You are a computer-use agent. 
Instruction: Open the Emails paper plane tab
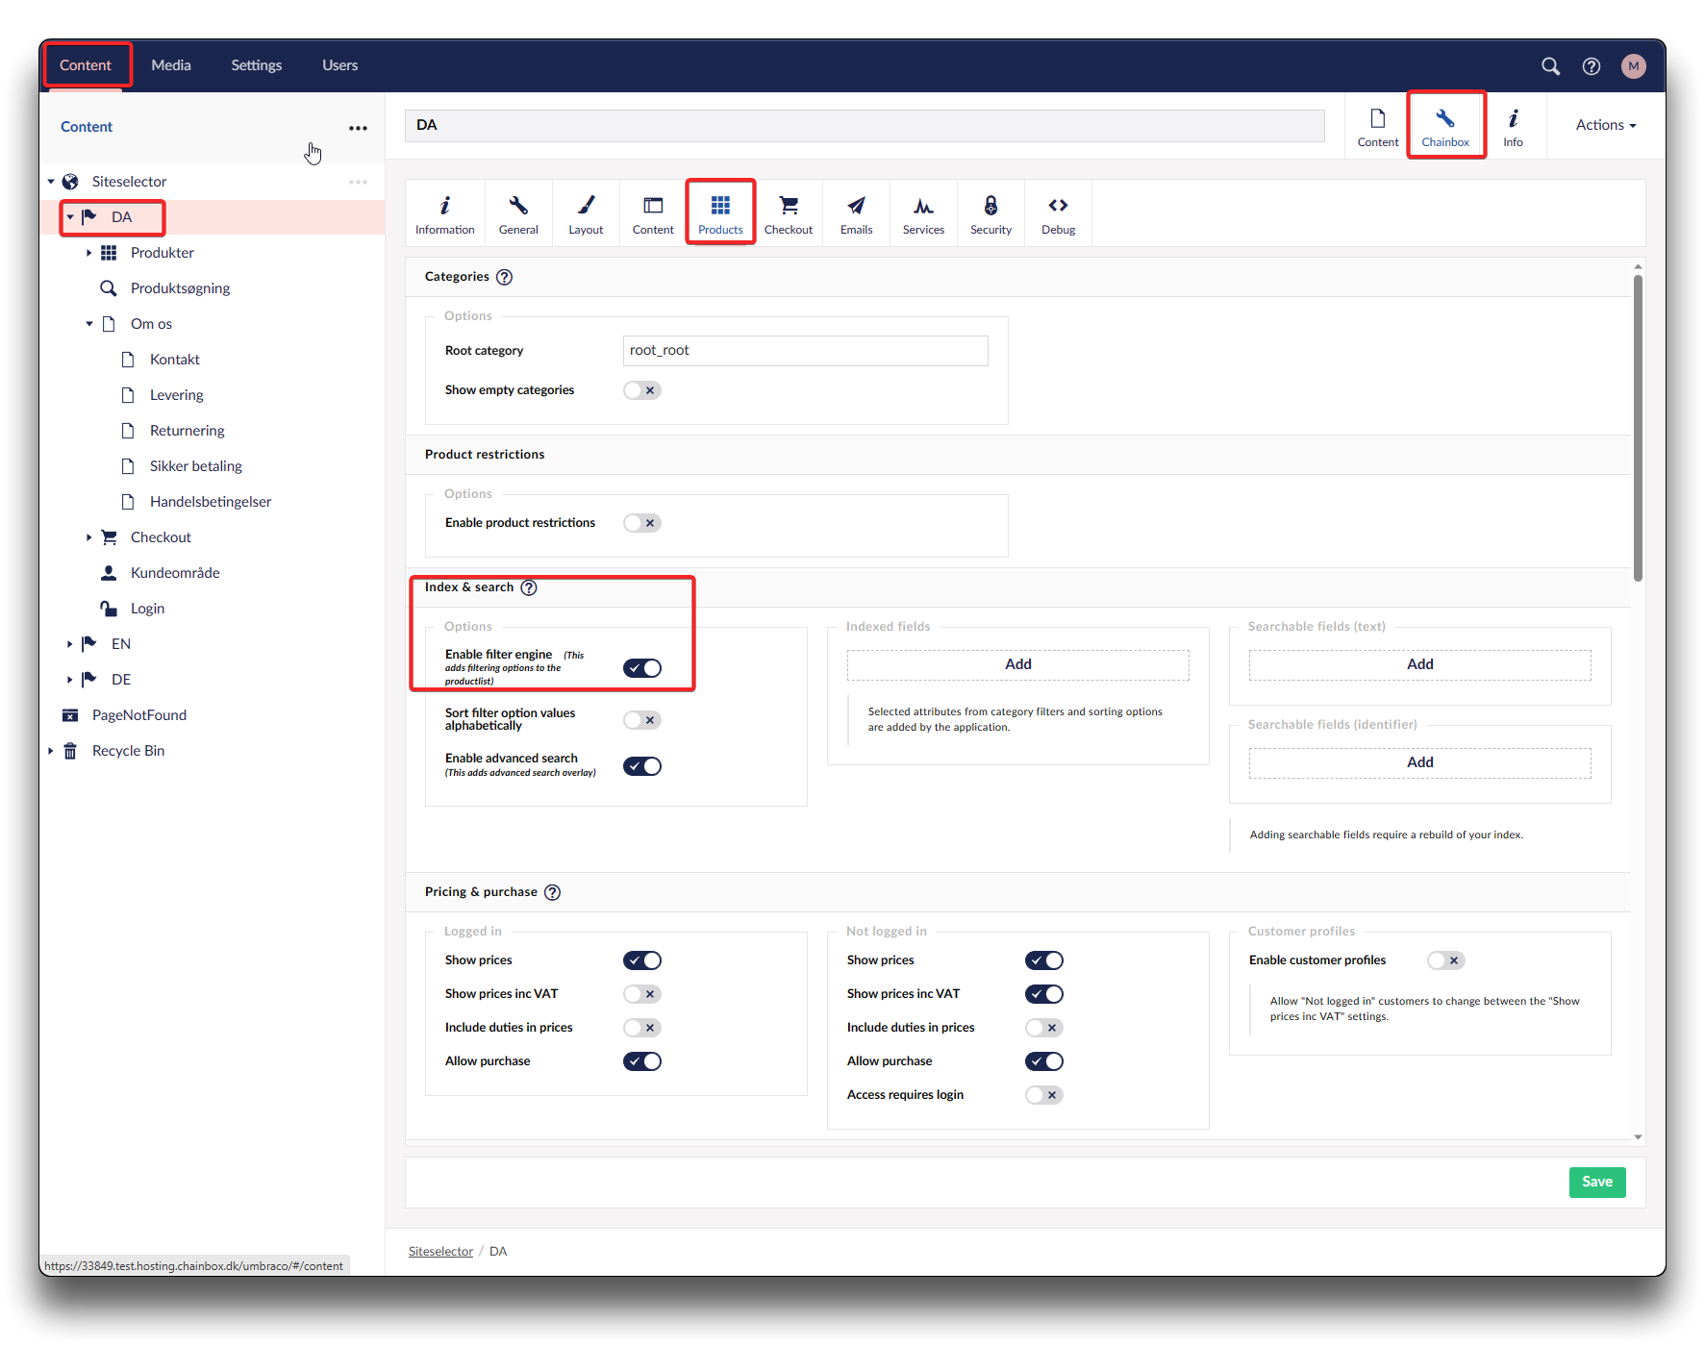856,213
